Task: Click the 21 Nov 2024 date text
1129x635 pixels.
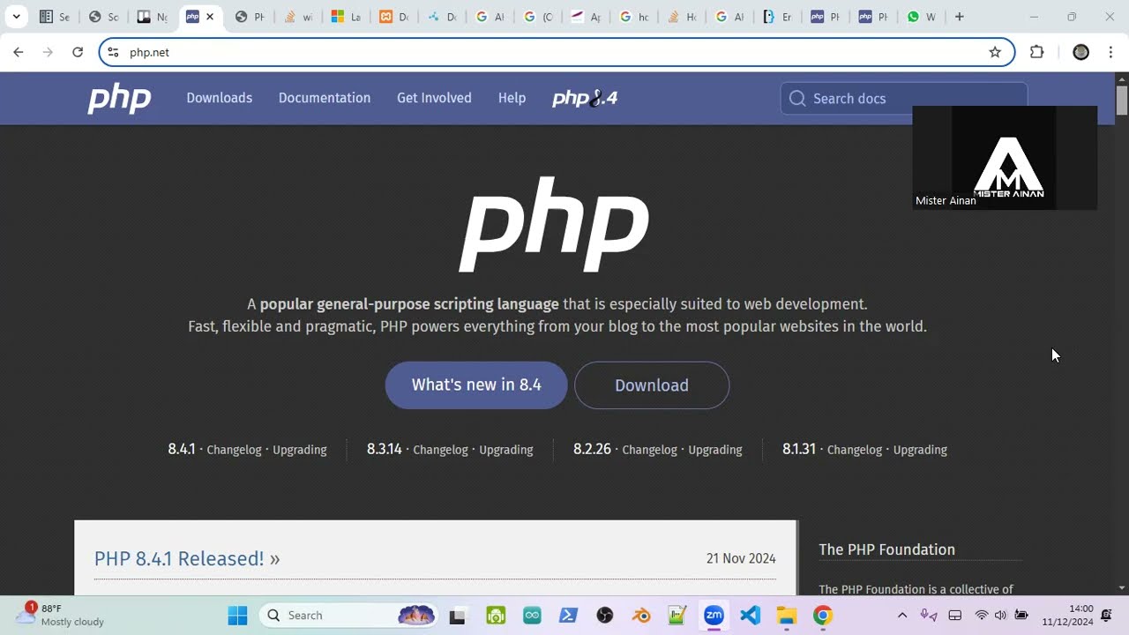Action: (x=741, y=558)
